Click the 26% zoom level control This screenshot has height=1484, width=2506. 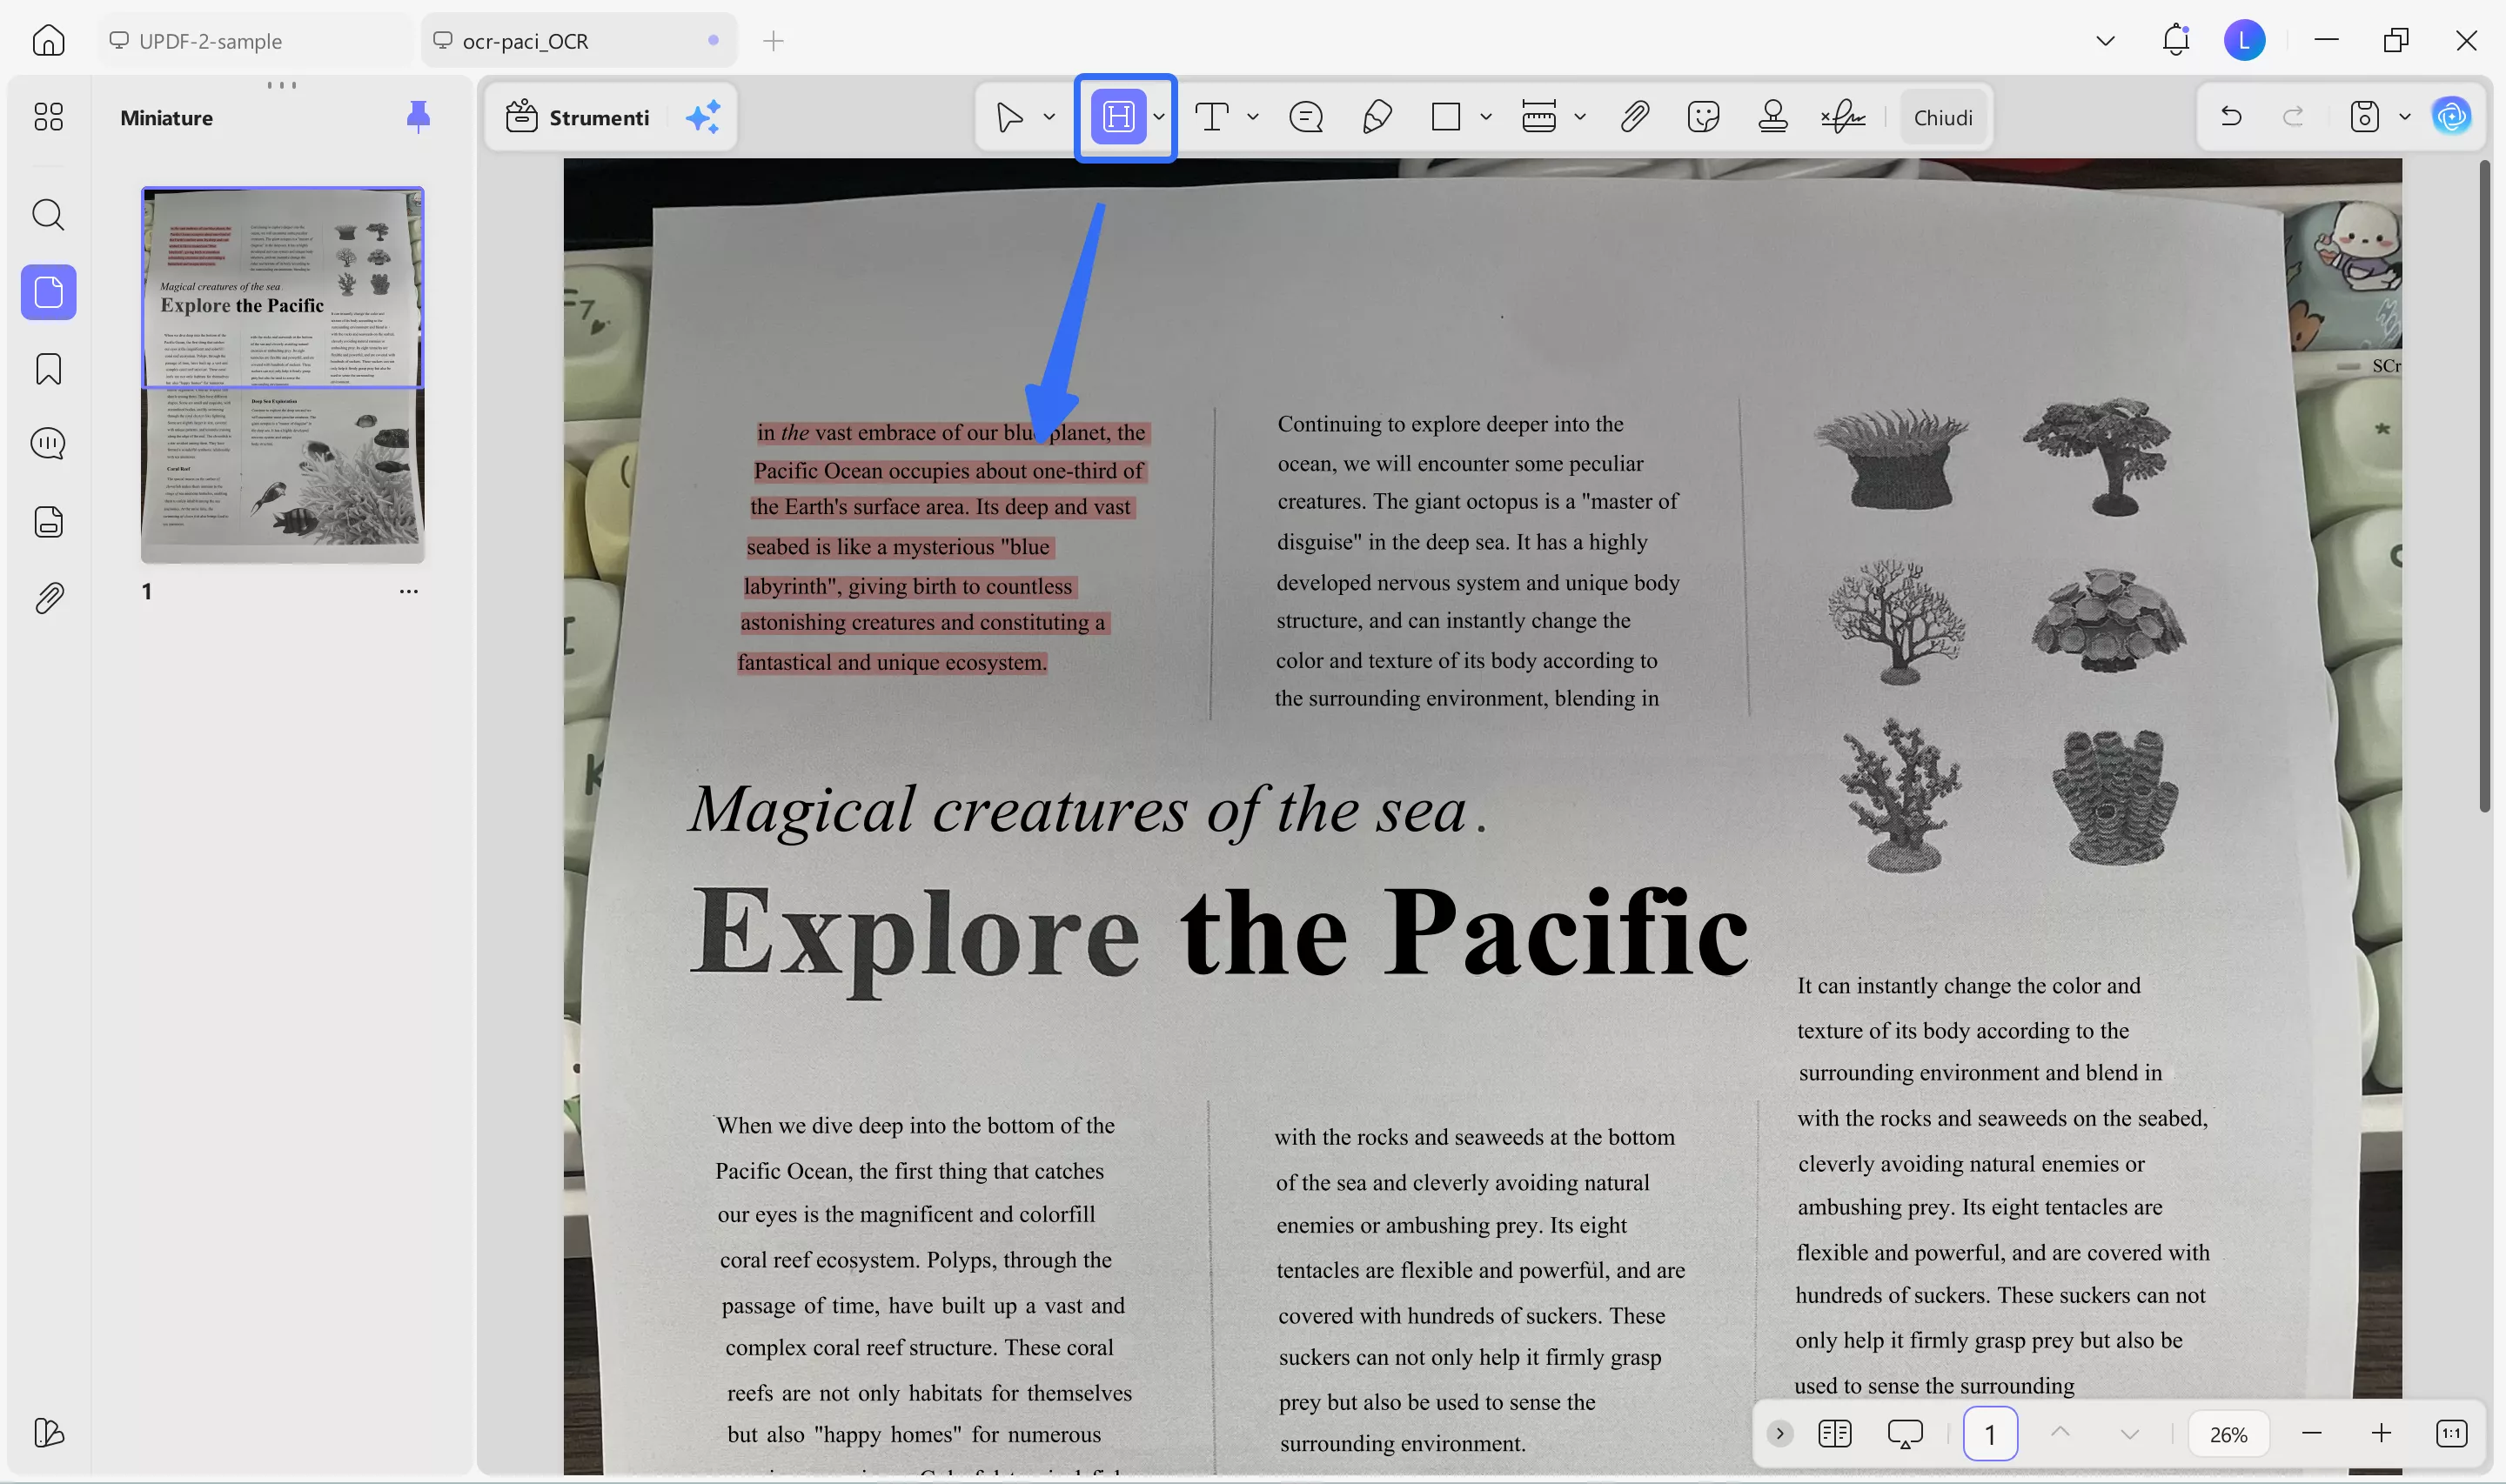(2229, 1433)
